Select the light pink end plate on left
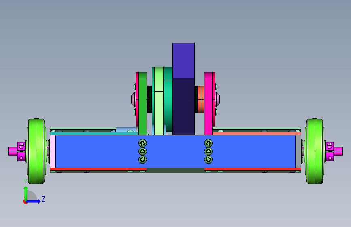Screen dimensions: 351x227 (53, 151)
